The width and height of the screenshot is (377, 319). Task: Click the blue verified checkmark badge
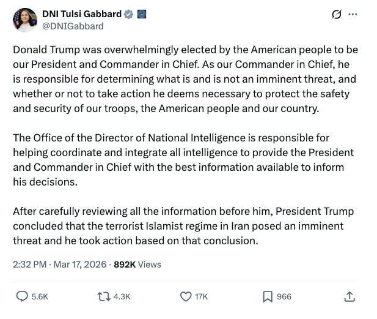128,14
